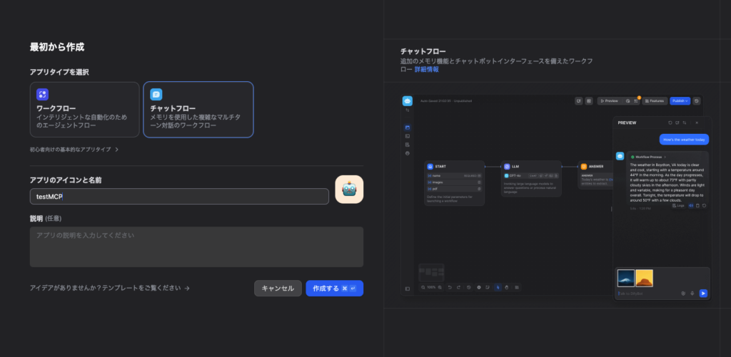The height and width of the screenshot is (357, 731).
Task: Select the チャットフロー app type card
Action: (x=198, y=109)
